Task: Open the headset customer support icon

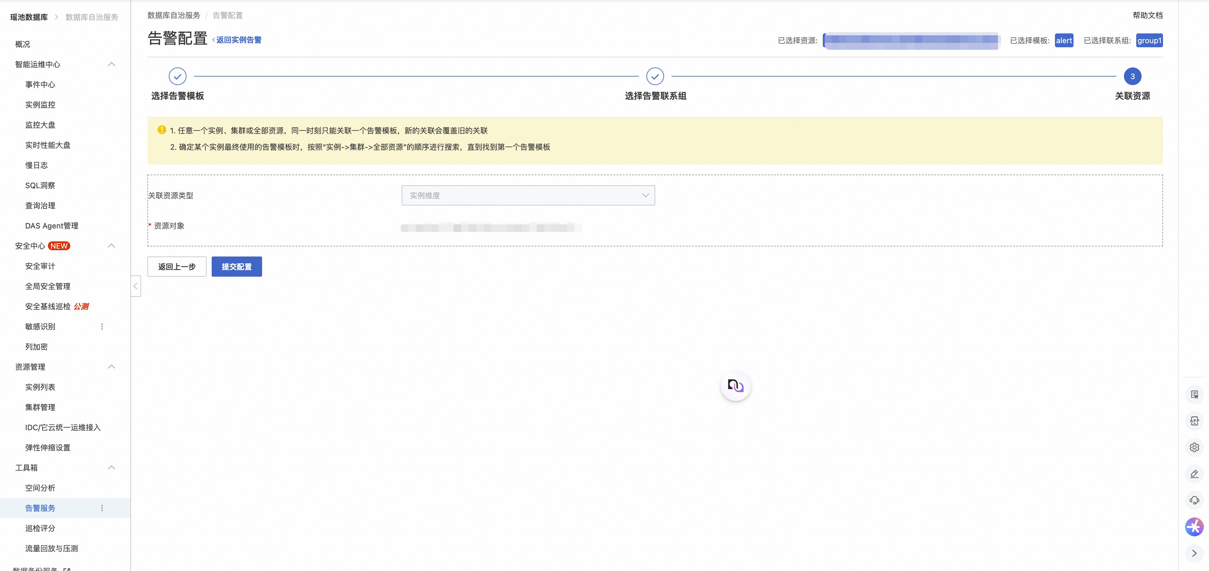Action: click(1194, 500)
